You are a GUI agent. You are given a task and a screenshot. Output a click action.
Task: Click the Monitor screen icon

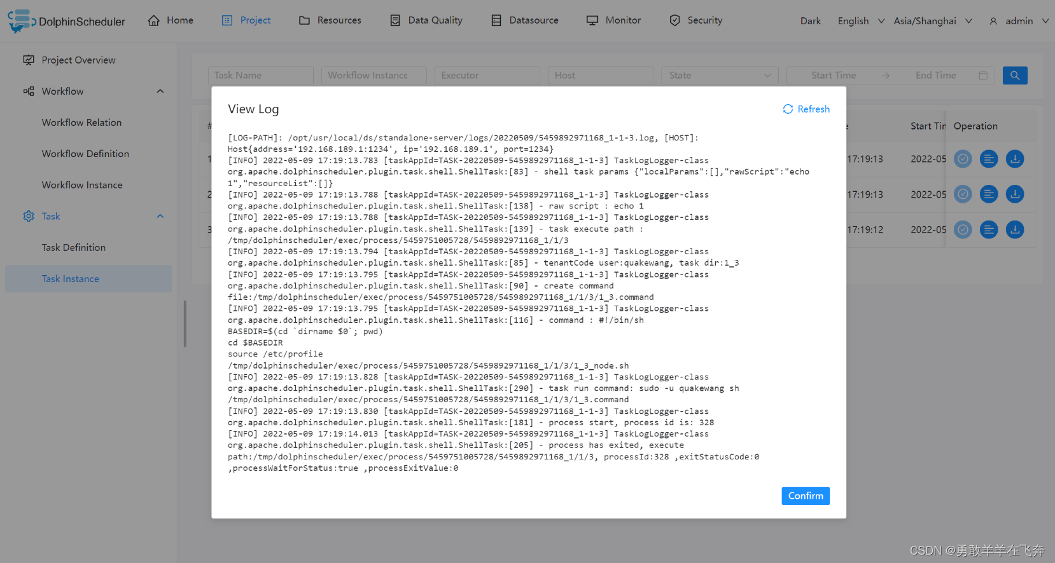(x=592, y=20)
